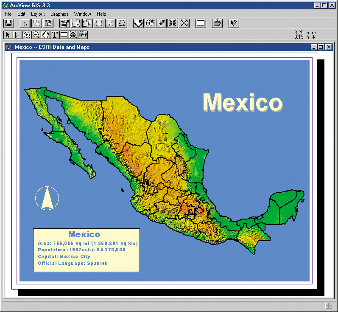The width and height of the screenshot is (338, 312).
Task: Click the Zoom to Page icon
Action: pos(138,23)
